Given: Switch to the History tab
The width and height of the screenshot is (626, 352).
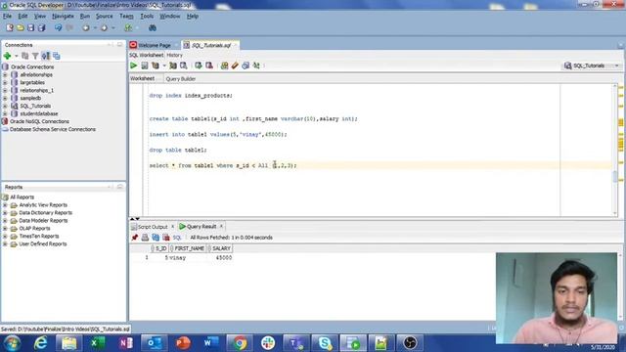Looking at the screenshot, I should point(174,55).
